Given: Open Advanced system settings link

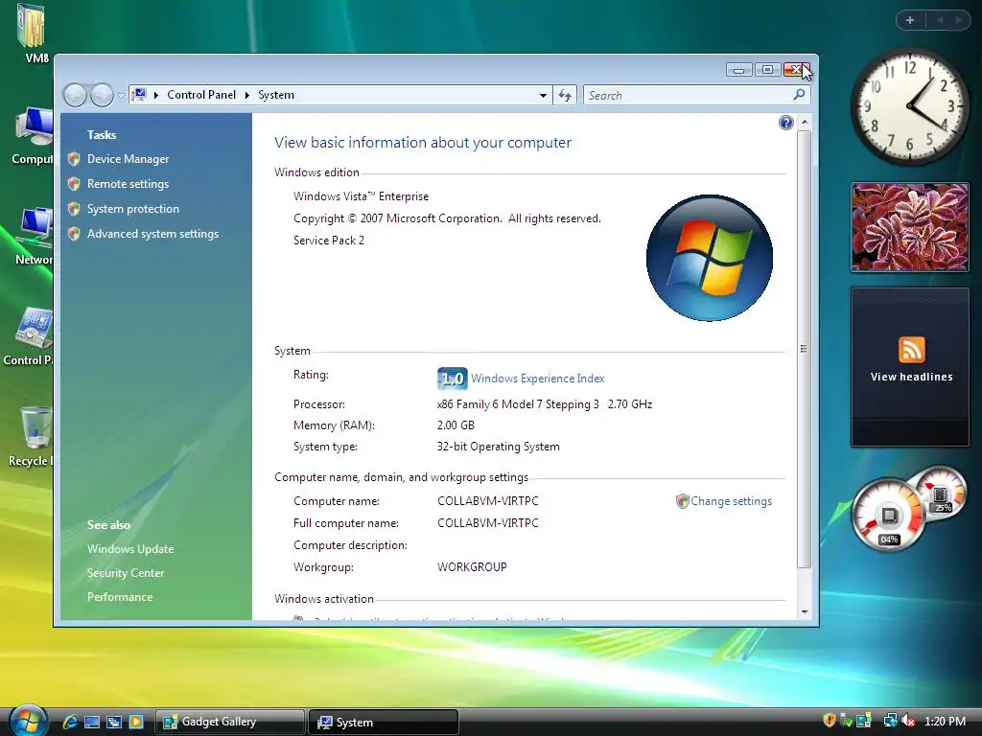Looking at the screenshot, I should pos(152,234).
